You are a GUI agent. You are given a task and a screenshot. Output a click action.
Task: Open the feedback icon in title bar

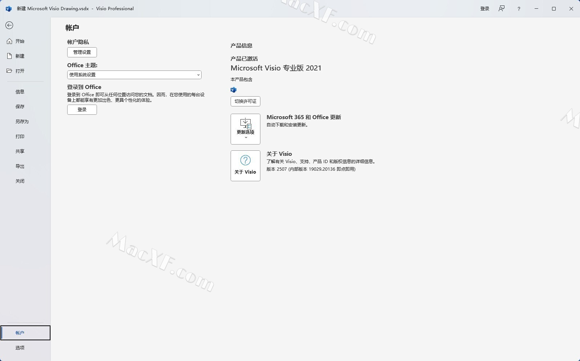[502, 8]
